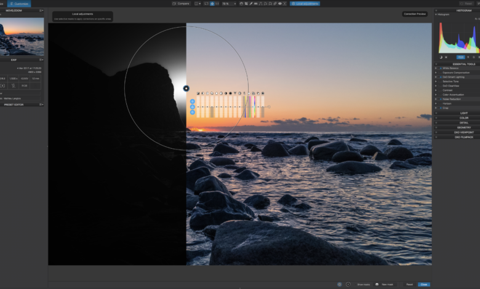Image resolution: width=480 pixels, height=289 pixels.
Task: Expand the Selective Tone section
Action: coord(436,81)
